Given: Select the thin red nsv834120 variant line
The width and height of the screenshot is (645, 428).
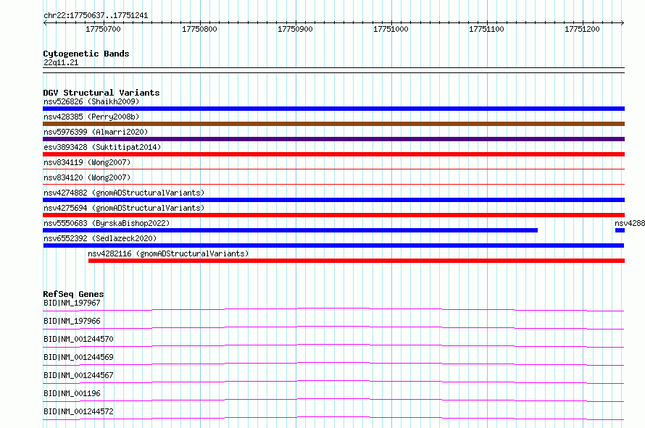Looking at the screenshot, I should 333,184.
